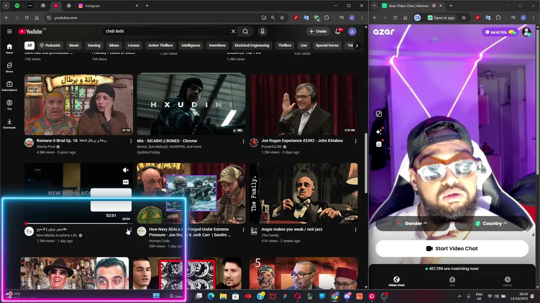540x303 pixels.
Task: Expand the Gender filter in Azar
Action: pyautogui.click(x=412, y=223)
